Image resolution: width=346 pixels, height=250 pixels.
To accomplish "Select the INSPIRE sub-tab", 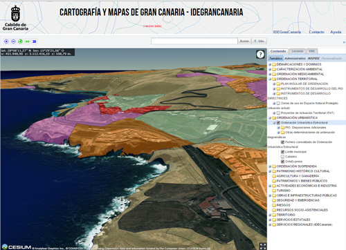I will 313,59.
